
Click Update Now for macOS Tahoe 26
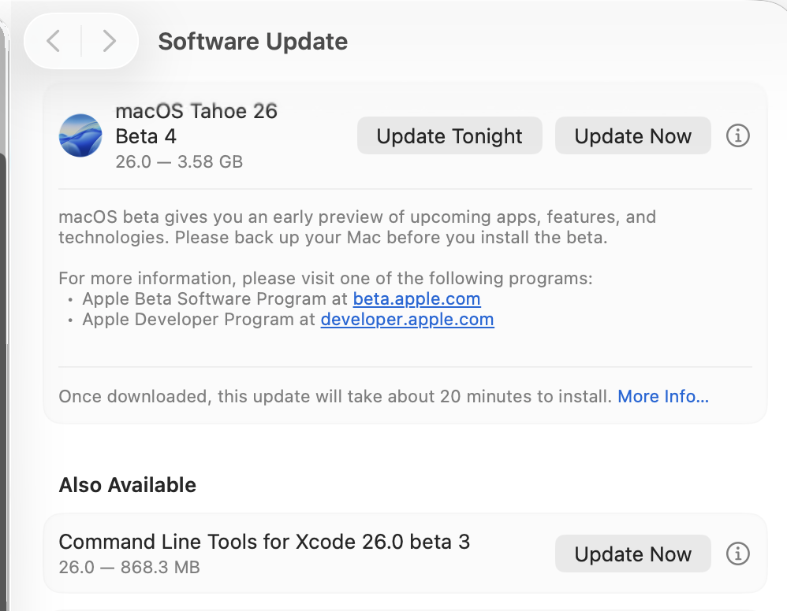[x=633, y=136]
